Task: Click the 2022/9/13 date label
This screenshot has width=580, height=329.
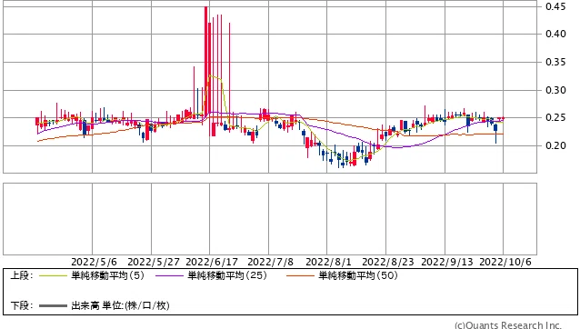Action: click(447, 262)
